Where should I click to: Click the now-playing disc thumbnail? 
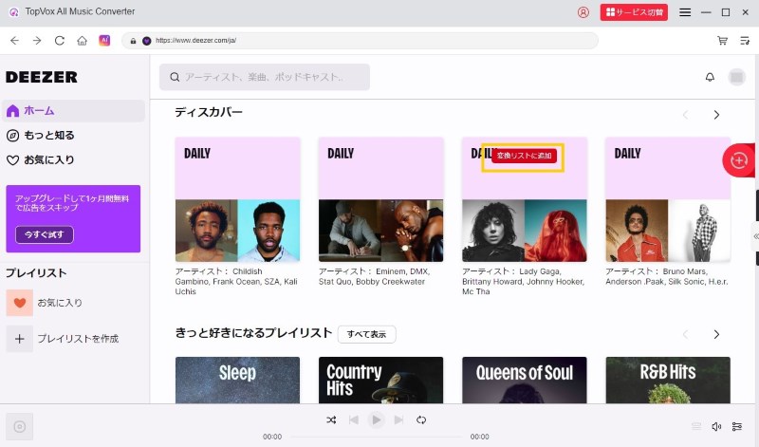(19, 427)
